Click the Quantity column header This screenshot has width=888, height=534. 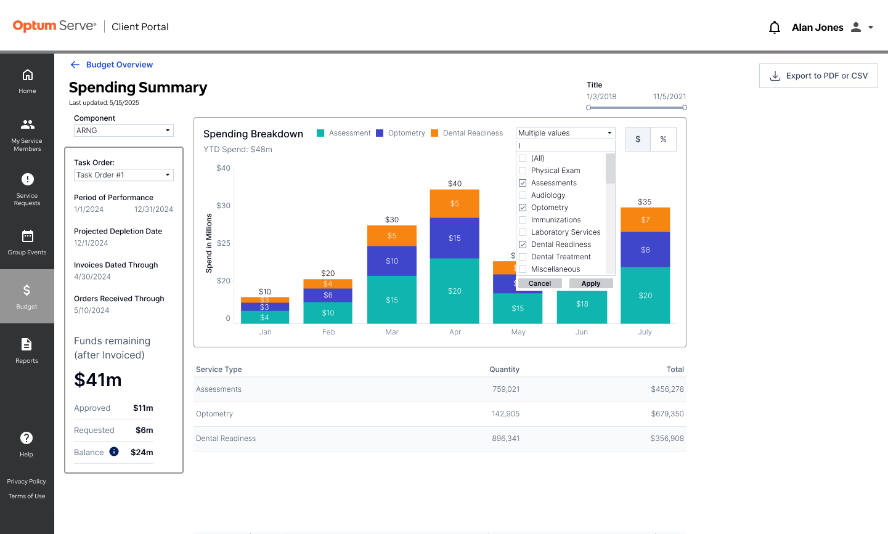[504, 370]
